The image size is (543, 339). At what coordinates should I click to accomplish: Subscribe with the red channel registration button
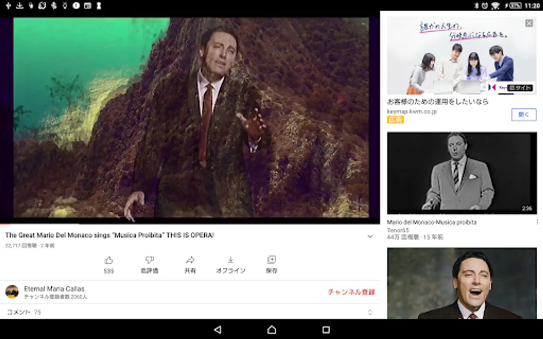click(351, 292)
